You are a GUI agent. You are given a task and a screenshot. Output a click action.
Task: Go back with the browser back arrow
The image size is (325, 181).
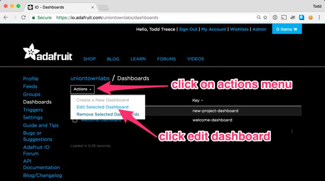point(6,17)
